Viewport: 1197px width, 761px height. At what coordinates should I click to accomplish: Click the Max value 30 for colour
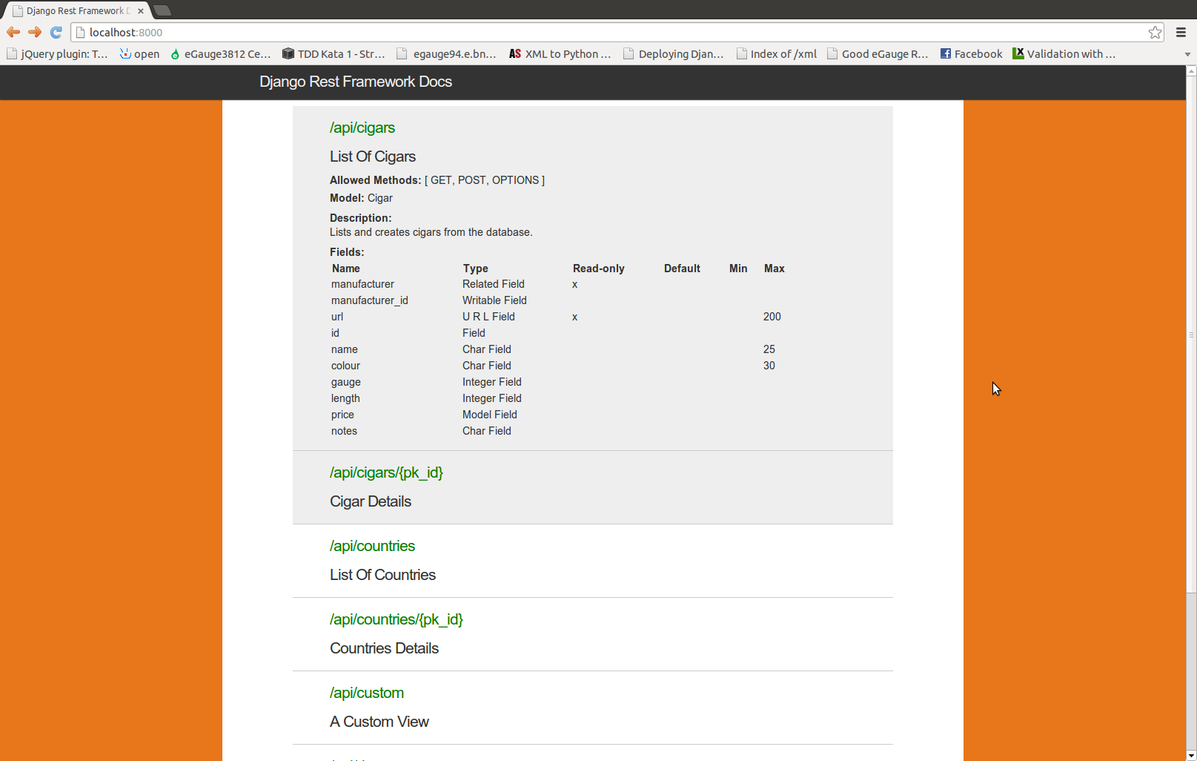click(769, 366)
